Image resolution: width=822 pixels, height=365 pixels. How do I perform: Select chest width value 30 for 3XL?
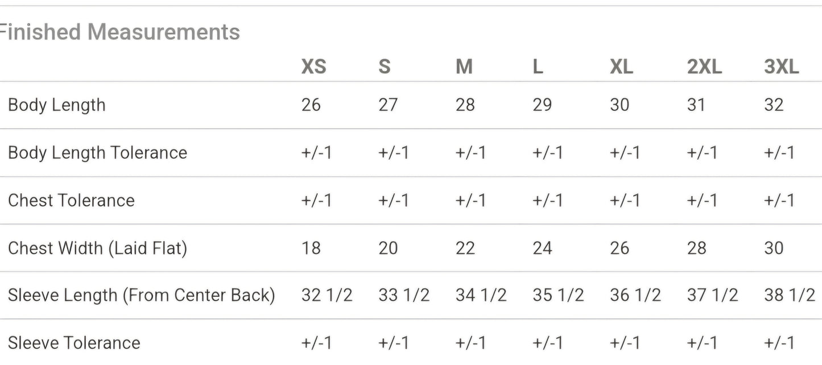tap(774, 248)
